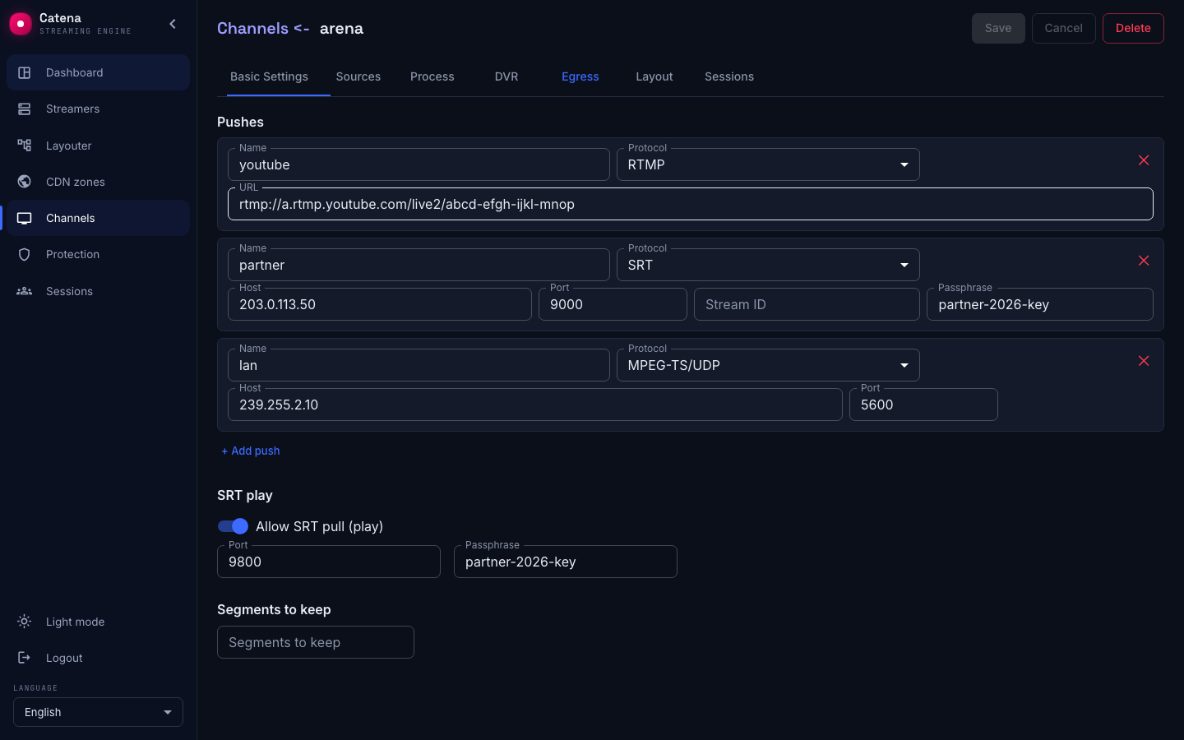This screenshot has width=1184, height=740.
Task: Click the Channels monitor icon
Action: [25, 218]
